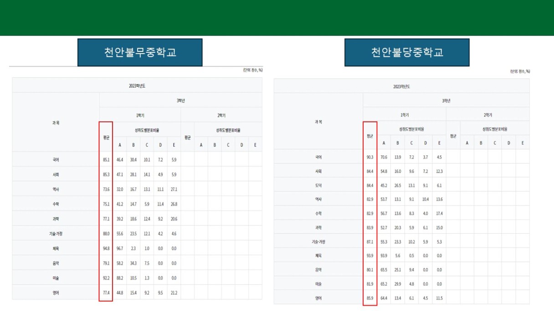Click 17.4 in 천안불당중학교 수학 row
554x311 pixels.
439,214
